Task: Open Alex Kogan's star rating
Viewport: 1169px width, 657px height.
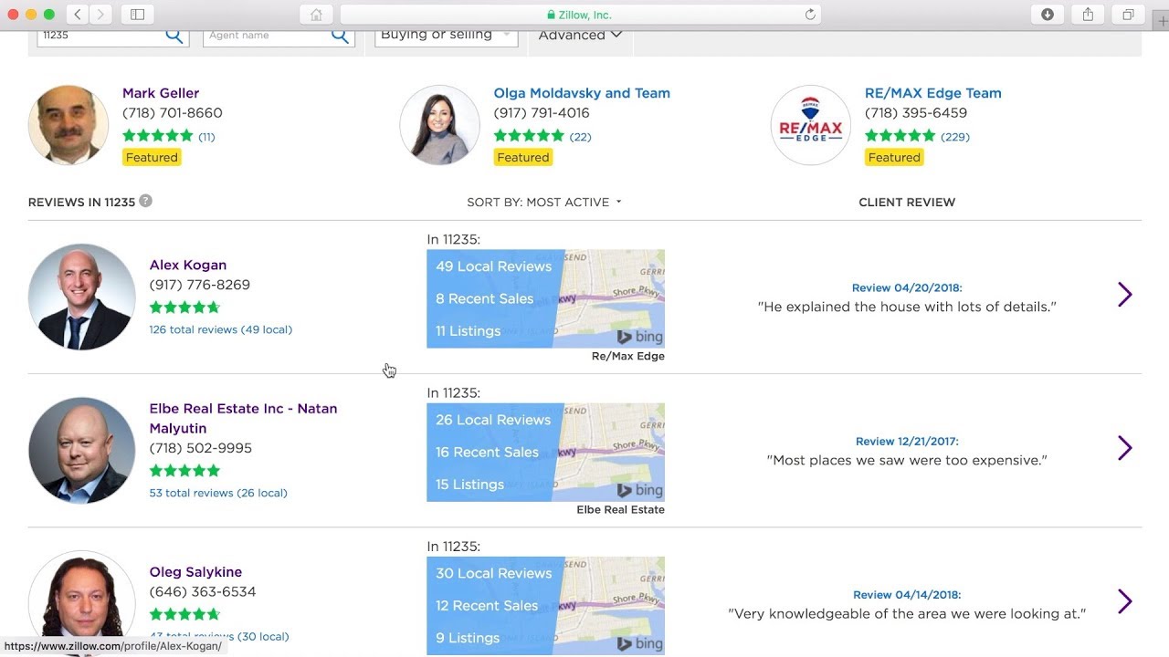Action: tap(184, 308)
